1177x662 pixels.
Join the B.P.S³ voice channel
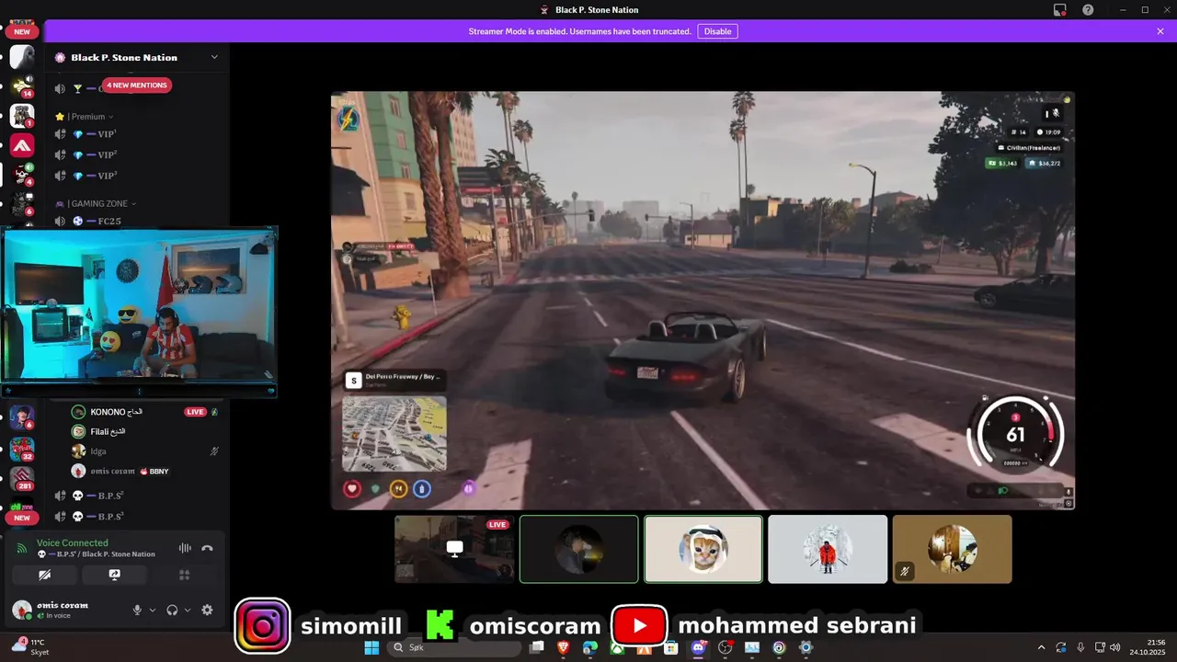tap(137, 517)
